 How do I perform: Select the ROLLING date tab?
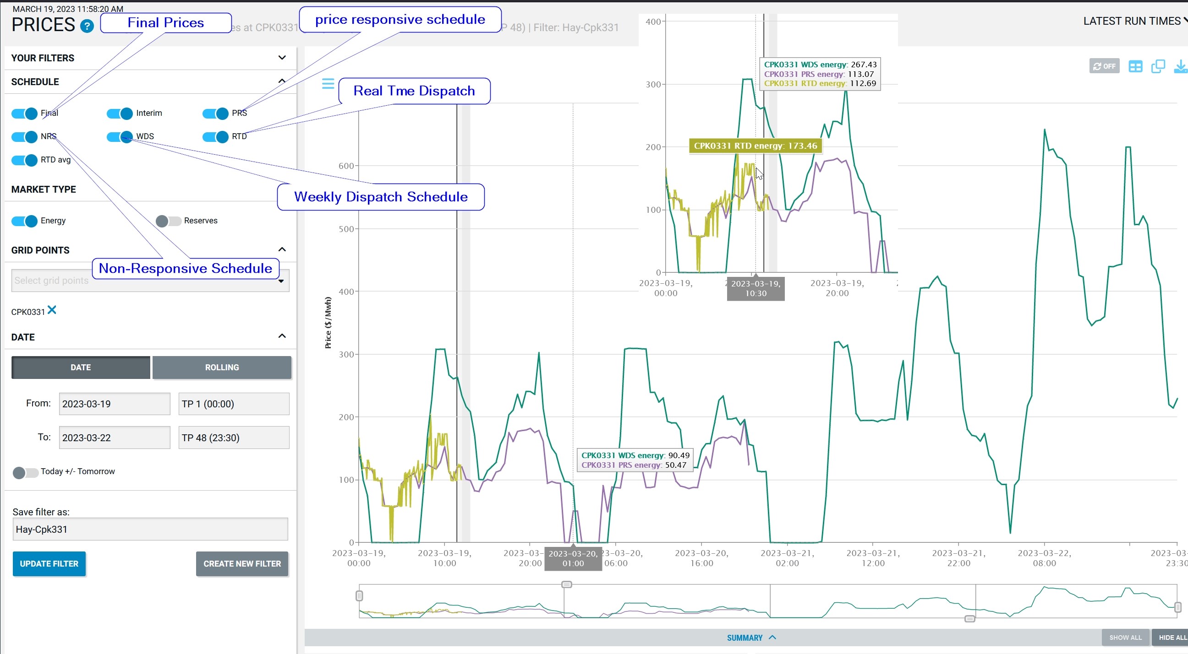tap(222, 367)
